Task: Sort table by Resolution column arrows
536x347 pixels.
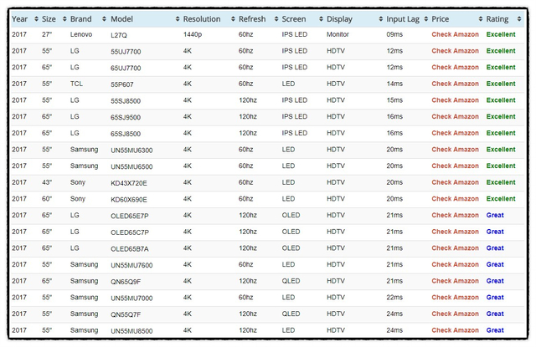Action: (x=233, y=19)
